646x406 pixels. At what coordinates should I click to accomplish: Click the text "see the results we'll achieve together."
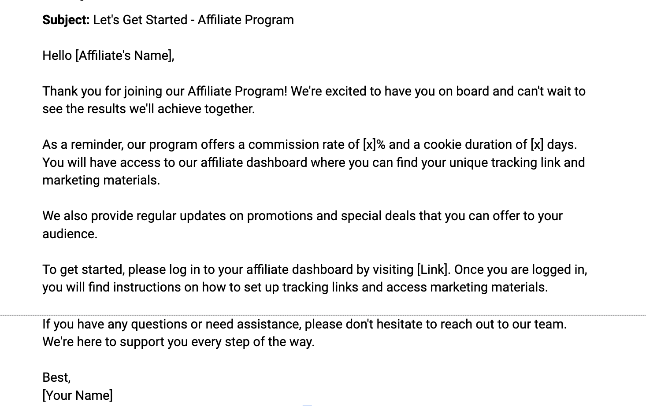coord(149,109)
